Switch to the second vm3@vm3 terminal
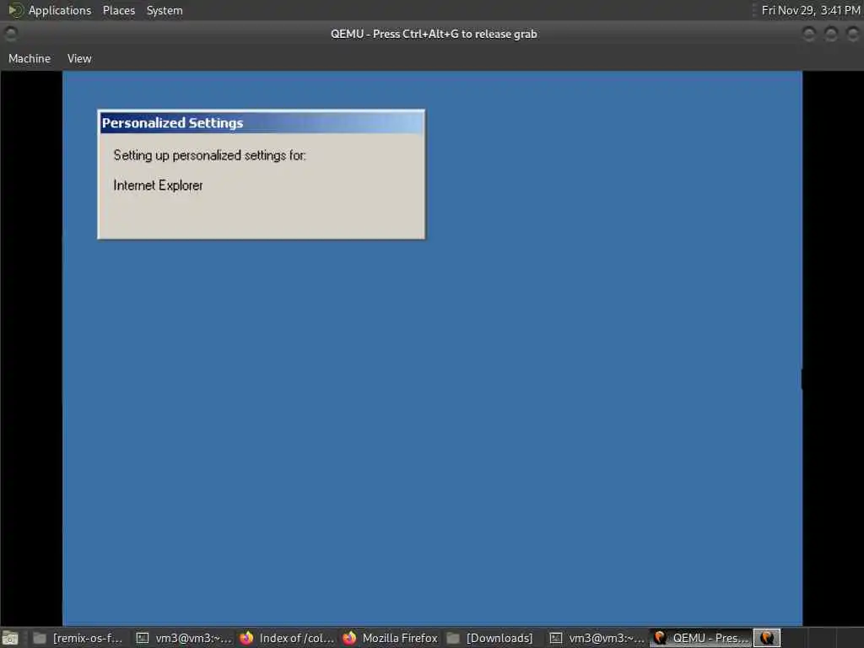The image size is (864, 648). (597, 638)
